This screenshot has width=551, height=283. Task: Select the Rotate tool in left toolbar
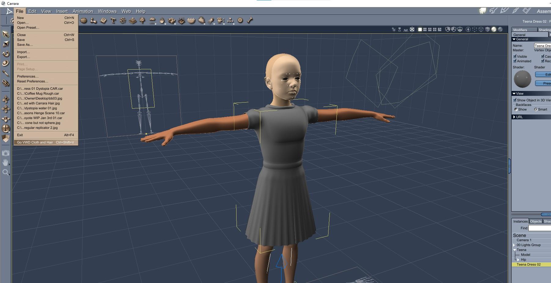pyautogui.click(x=6, y=54)
